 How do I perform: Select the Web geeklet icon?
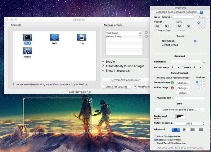(55, 37)
